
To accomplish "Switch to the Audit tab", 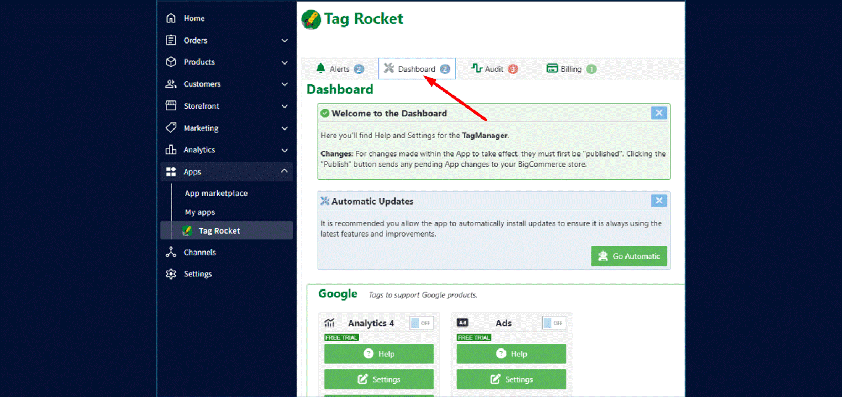I will coord(494,69).
